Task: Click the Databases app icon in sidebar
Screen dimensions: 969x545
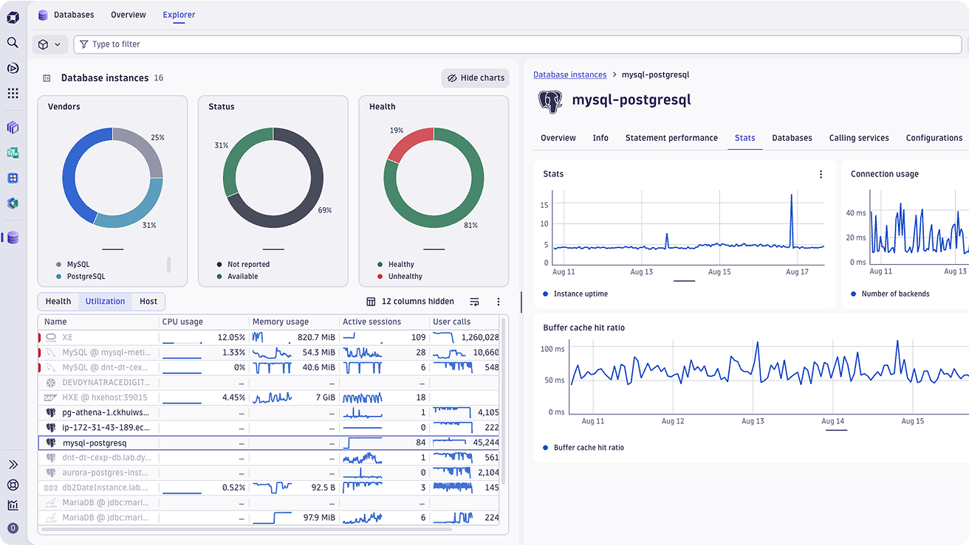Action: click(13, 237)
